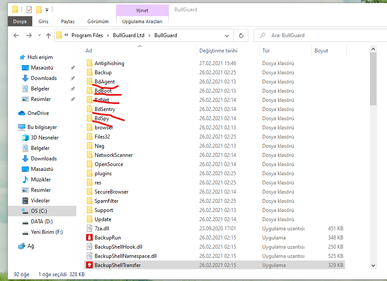Select the Nag folder icon
387x281 pixels.
89,146
